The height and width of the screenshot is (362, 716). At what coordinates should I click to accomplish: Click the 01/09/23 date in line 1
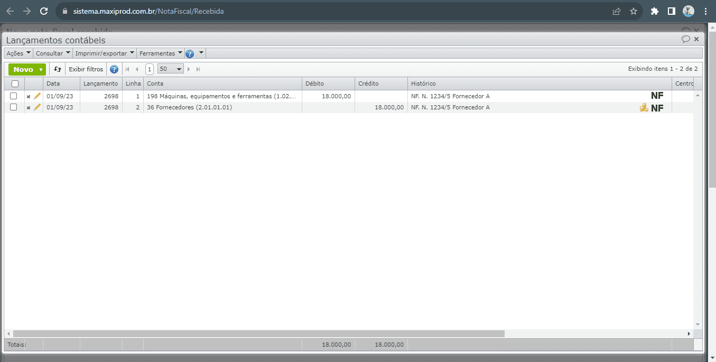tap(60, 96)
